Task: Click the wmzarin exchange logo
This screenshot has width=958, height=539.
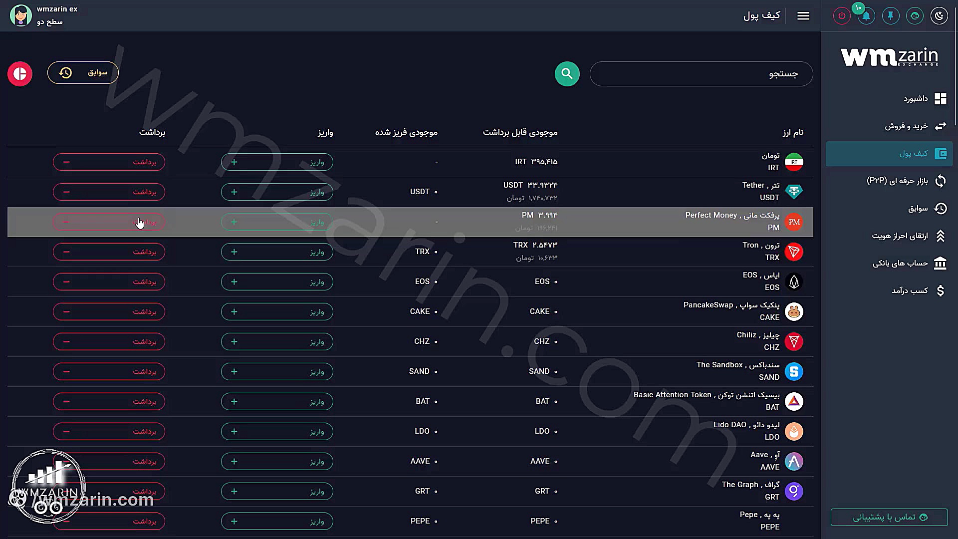Action: tap(889, 57)
